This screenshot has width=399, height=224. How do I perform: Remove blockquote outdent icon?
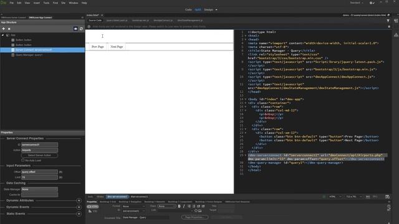[198, 206]
